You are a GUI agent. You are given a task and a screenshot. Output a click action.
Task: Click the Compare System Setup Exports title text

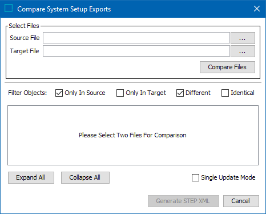64,9
